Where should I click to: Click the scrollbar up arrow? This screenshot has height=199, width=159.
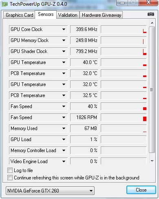point(152,23)
